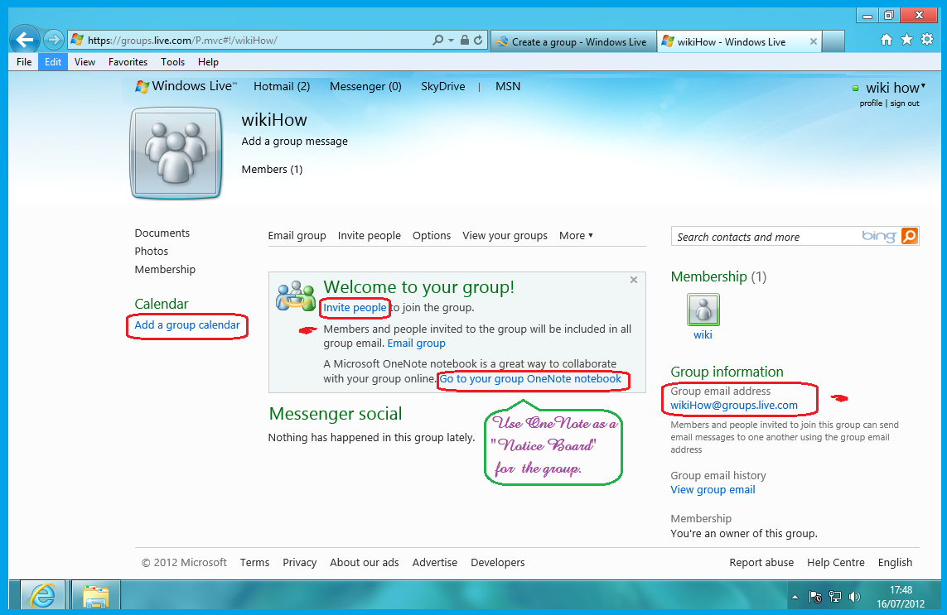Open Help Centre
The width and height of the screenshot is (947, 615).
pyautogui.click(x=836, y=563)
